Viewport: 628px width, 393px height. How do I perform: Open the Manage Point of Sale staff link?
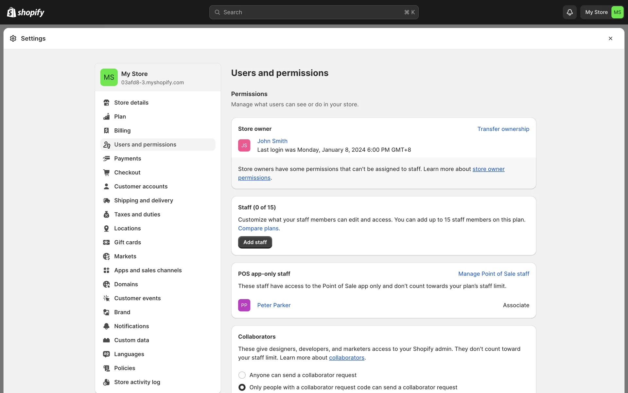pyautogui.click(x=494, y=274)
